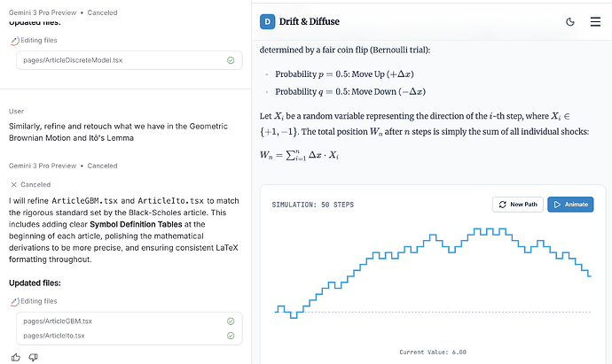Open the Drift & Diffuse home title
This screenshot has height=364, width=612.
click(x=310, y=21)
